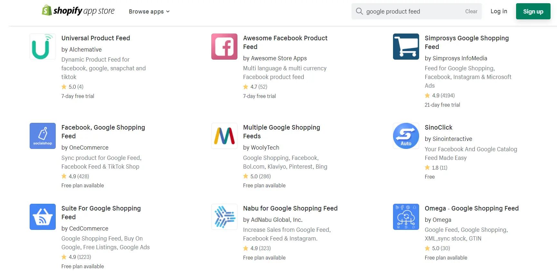Select the socialshop app icon

click(43, 136)
